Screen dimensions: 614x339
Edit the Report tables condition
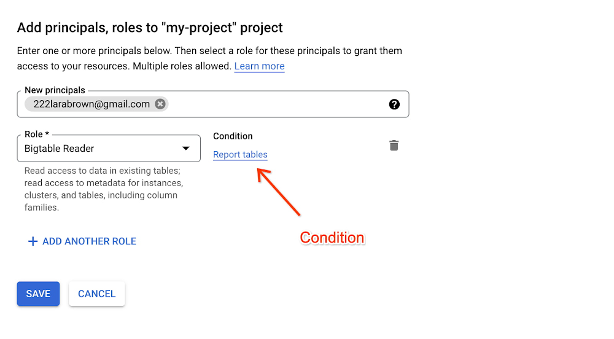click(240, 155)
